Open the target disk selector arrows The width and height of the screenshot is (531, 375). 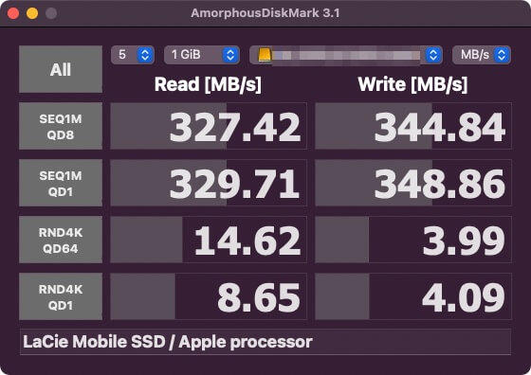click(x=432, y=55)
